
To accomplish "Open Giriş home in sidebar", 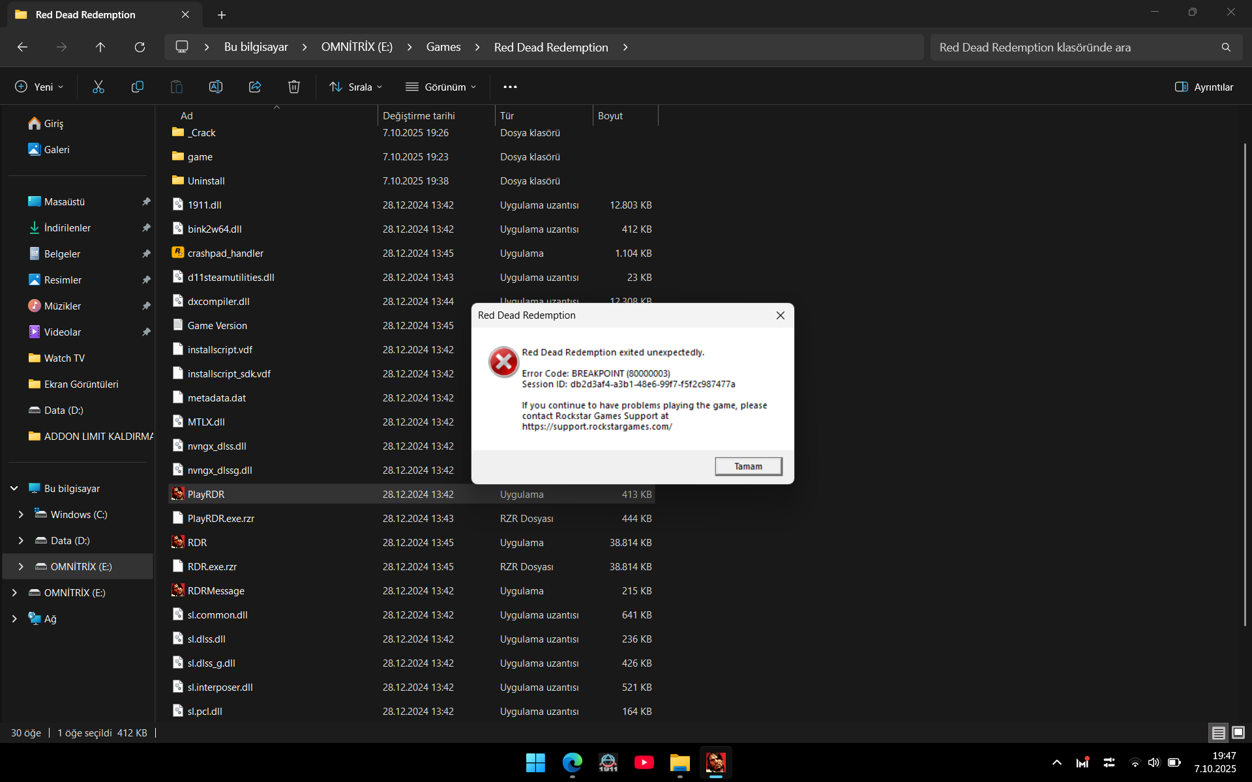I will 45,123.
